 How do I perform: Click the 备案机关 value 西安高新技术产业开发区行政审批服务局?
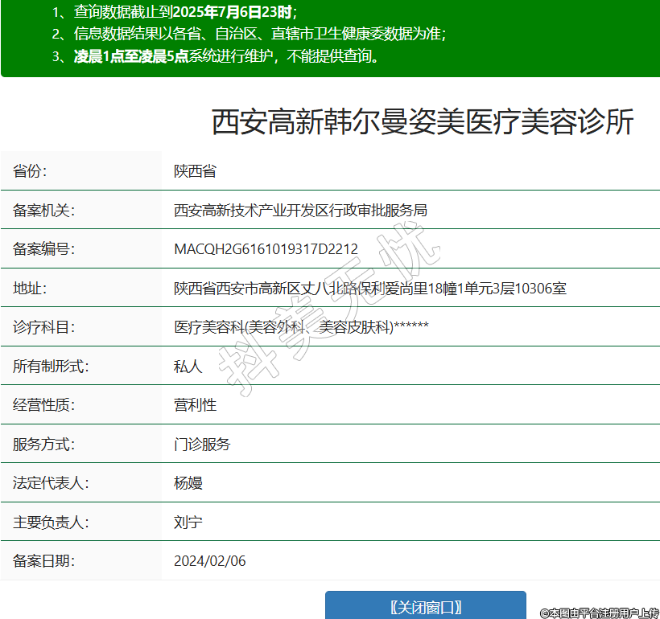[x=300, y=211]
